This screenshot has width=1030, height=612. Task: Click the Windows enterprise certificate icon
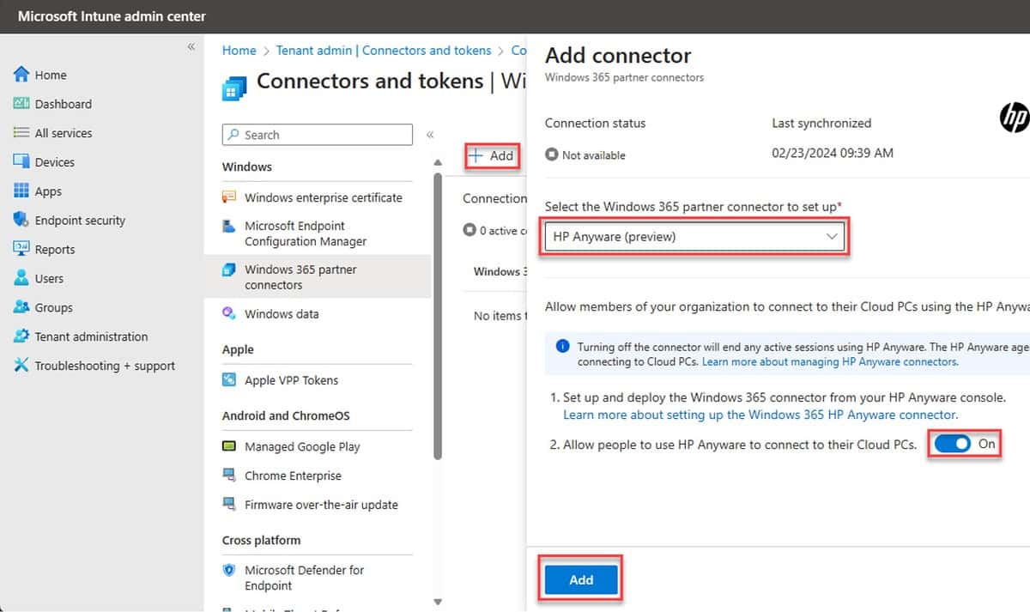pyautogui.click(x=228, y=197)
